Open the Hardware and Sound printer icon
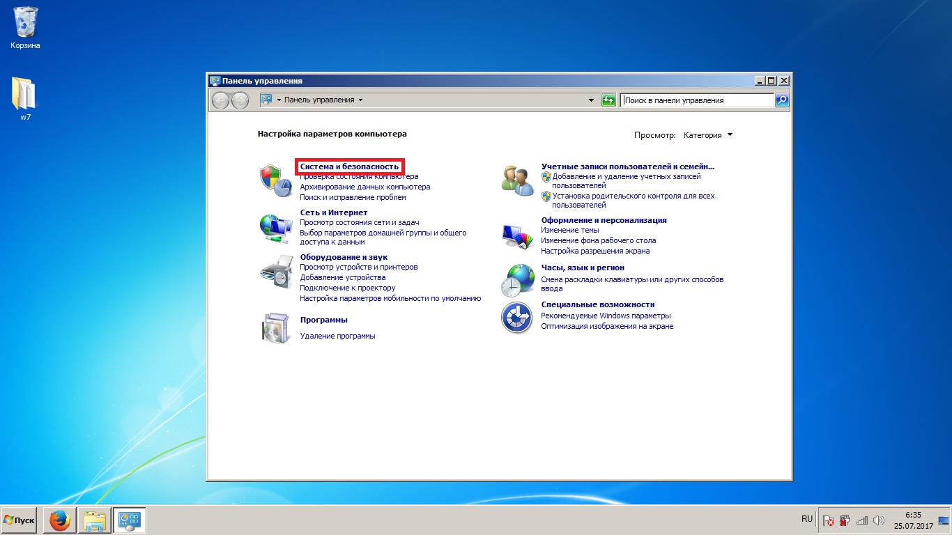The height and width of the screenshot is (535, 952). click(x=277, y=272)
